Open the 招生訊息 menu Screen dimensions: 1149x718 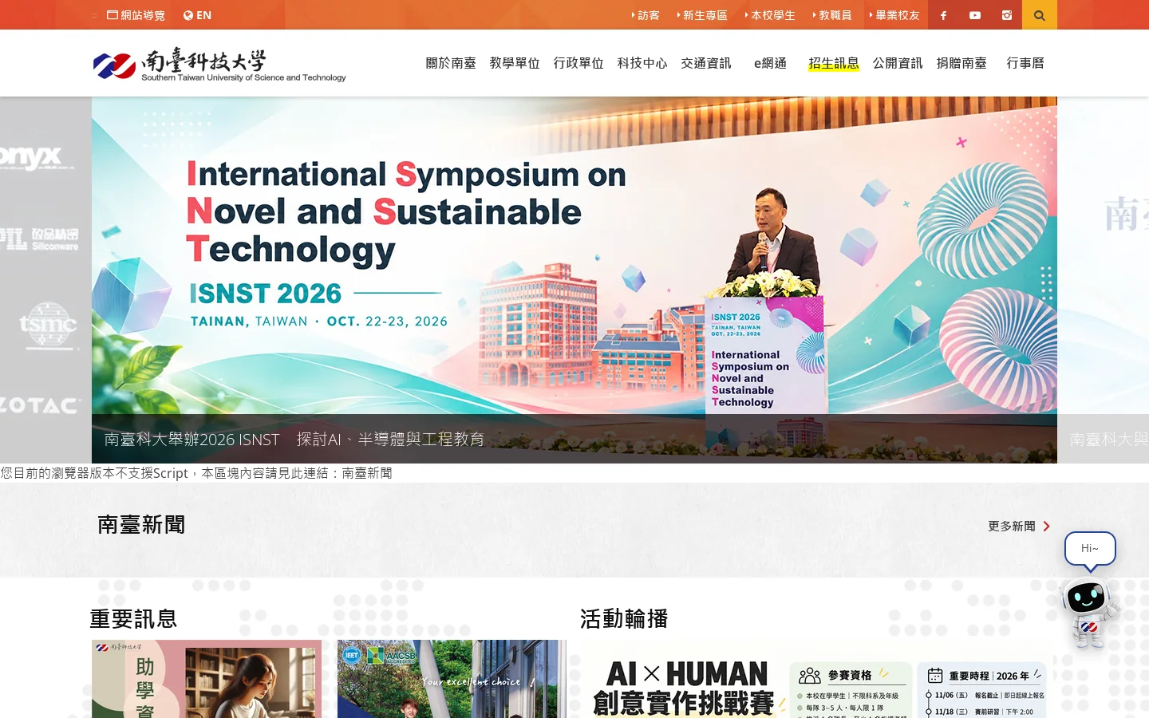pyautogui.click(x=834, y=63)
